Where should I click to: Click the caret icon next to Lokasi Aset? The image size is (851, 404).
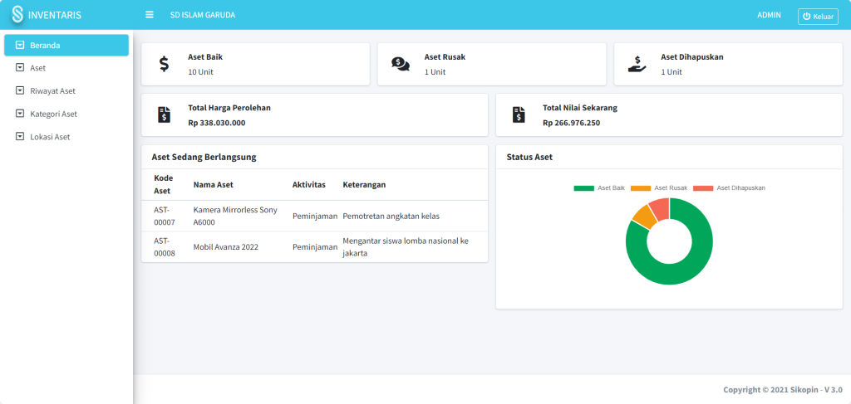[20, 137]
